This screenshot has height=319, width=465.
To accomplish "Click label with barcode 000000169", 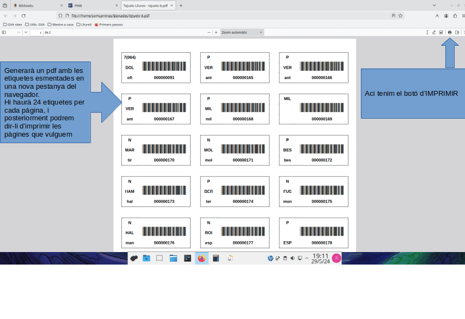I will coord(314,109).
